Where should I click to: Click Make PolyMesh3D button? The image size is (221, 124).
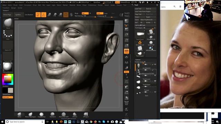(x=148, y=20)
